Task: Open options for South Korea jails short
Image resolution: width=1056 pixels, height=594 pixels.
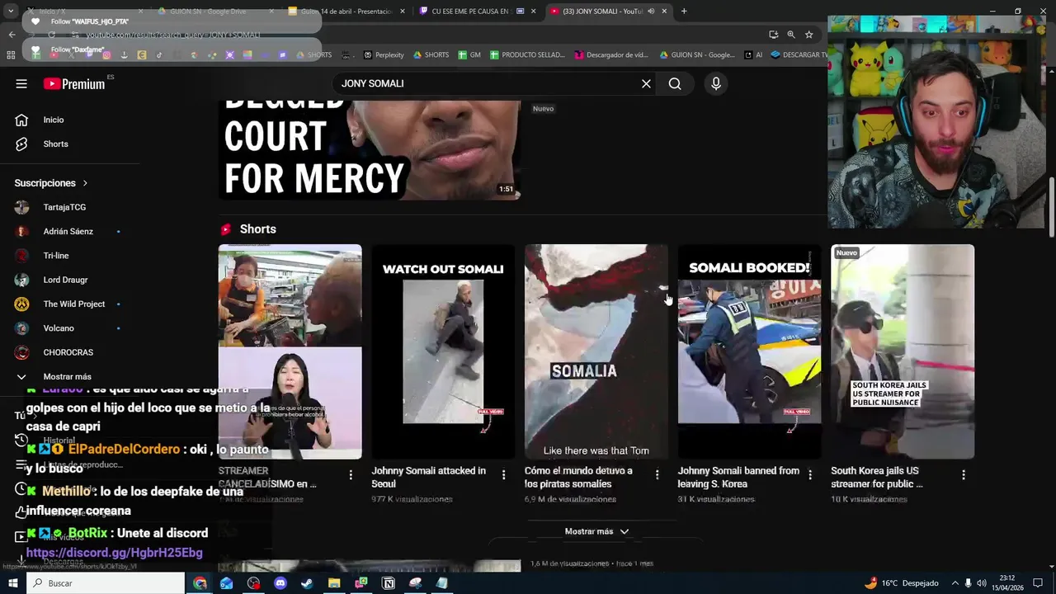Action: click(x=964, y=474)
